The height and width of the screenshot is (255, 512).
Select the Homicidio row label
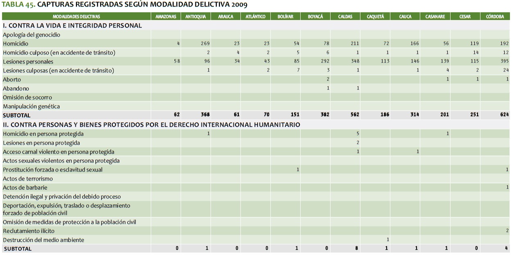pyautogui.click(x=16, y=43)
